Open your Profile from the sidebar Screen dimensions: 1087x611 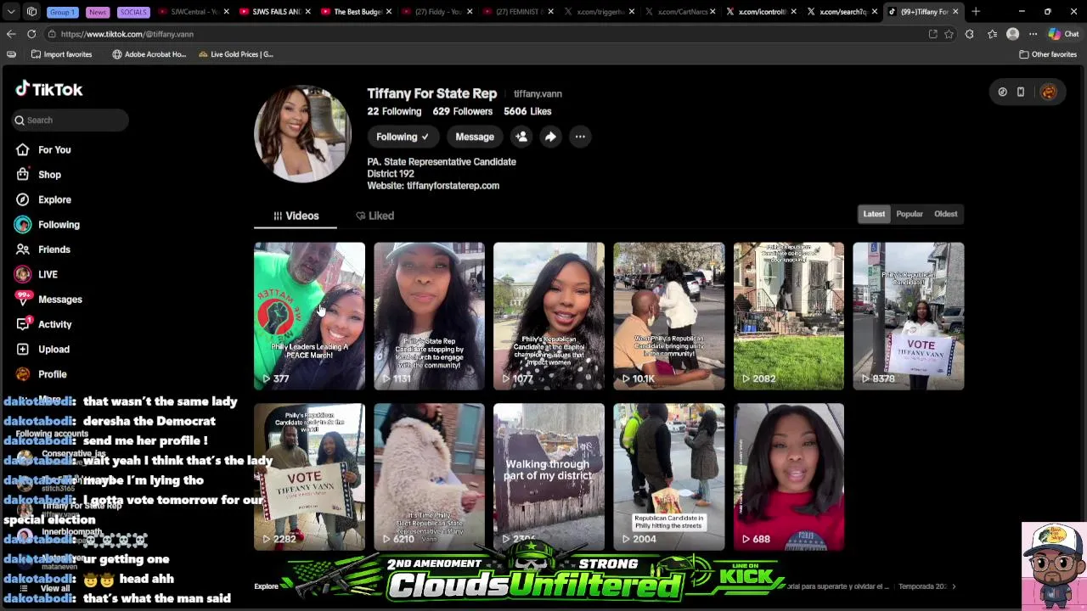(40, 374)
